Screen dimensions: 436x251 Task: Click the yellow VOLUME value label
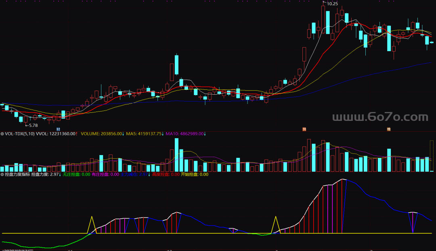click(102, 134)
